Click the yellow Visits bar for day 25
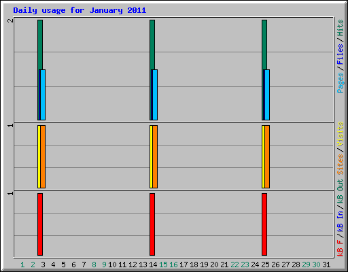 point(263,156)
